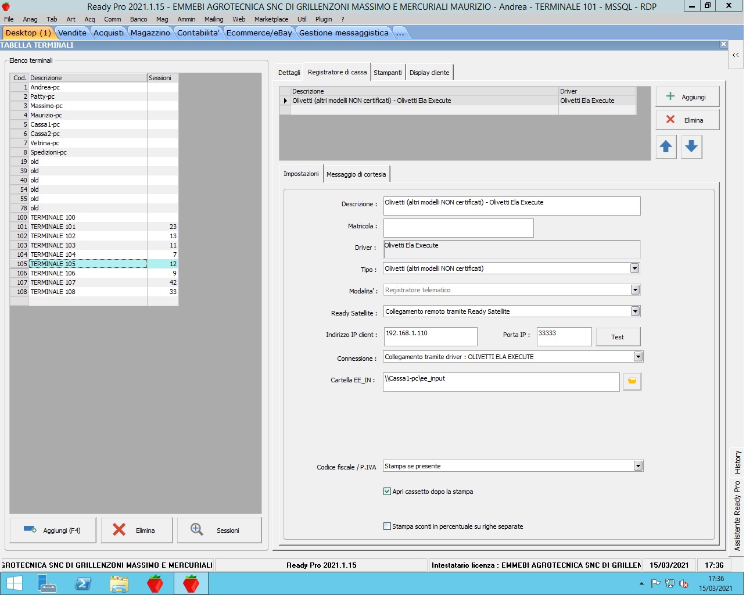Select TERMINALE 101 row
This screenshot has width=746, height=595.
click(x=94, y=227)
